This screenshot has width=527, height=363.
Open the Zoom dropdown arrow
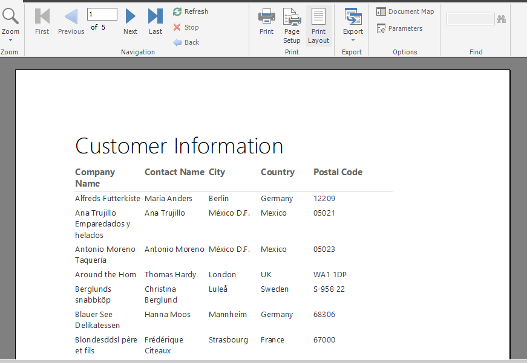click(10, 40)
